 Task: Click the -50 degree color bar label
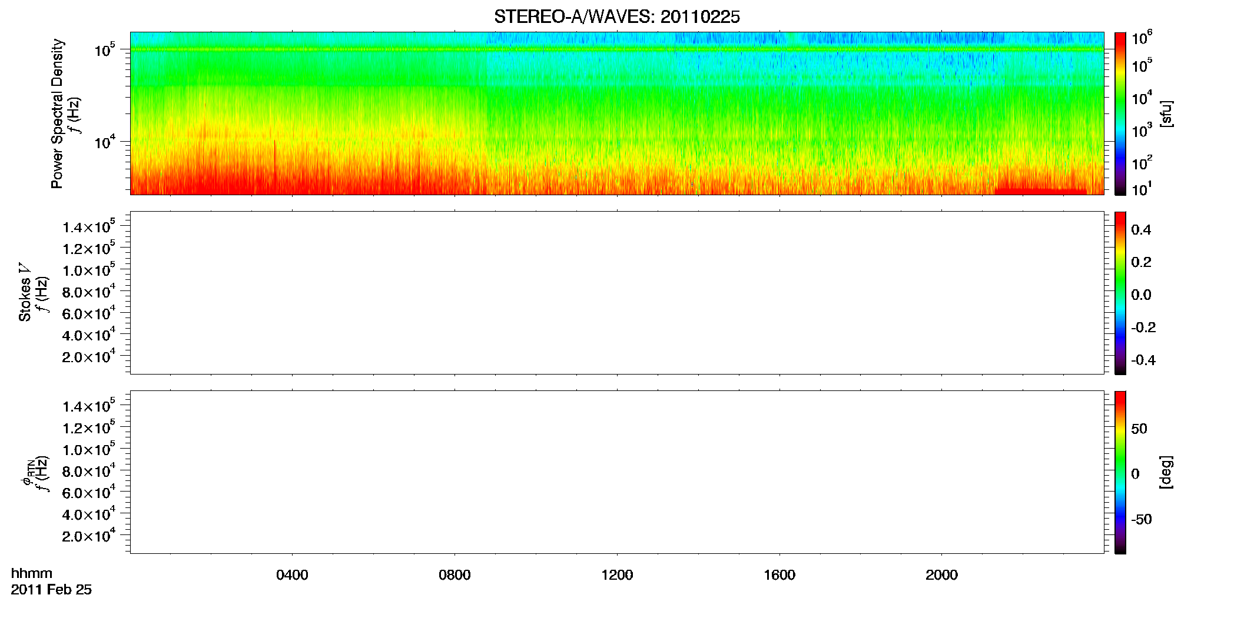1142,519
